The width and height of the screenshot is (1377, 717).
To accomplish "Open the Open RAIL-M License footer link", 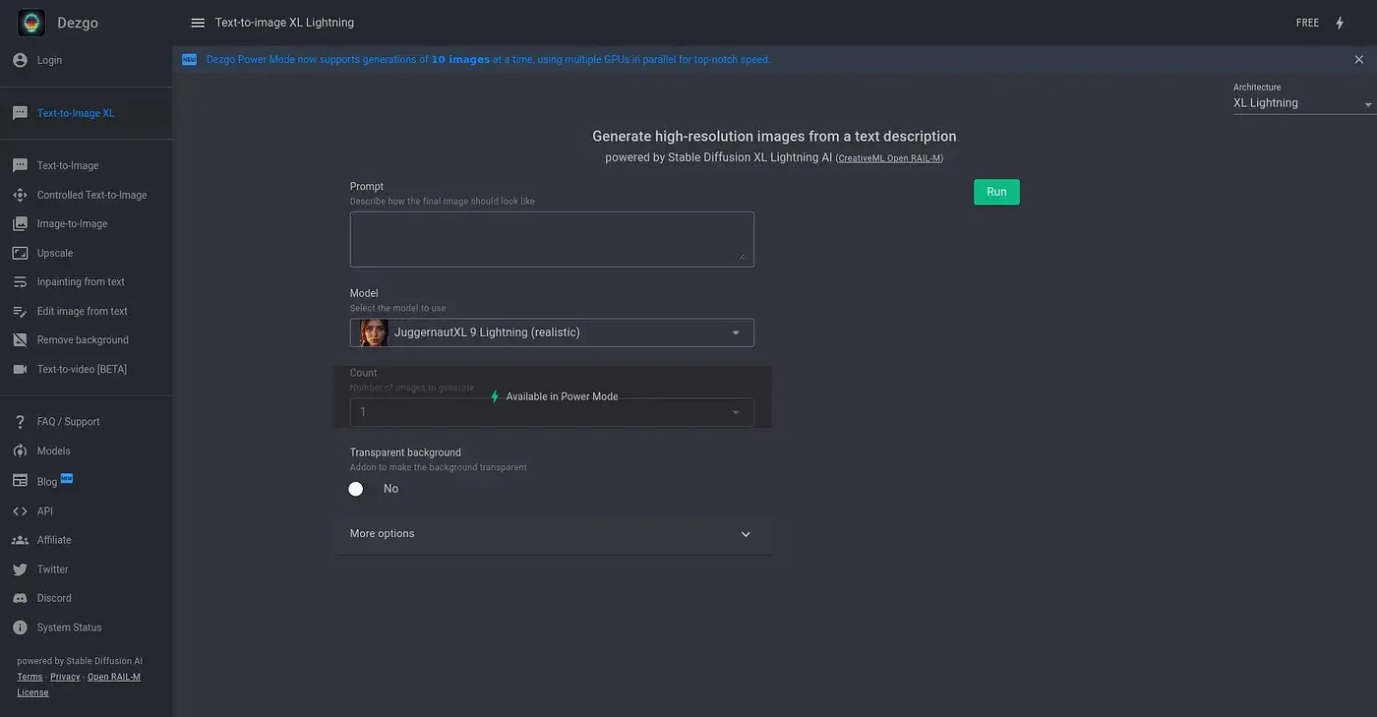I will click(79, 685).
